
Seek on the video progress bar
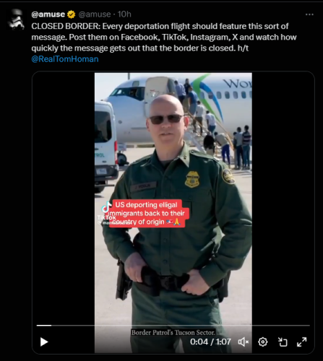click(x=173, y=326)
